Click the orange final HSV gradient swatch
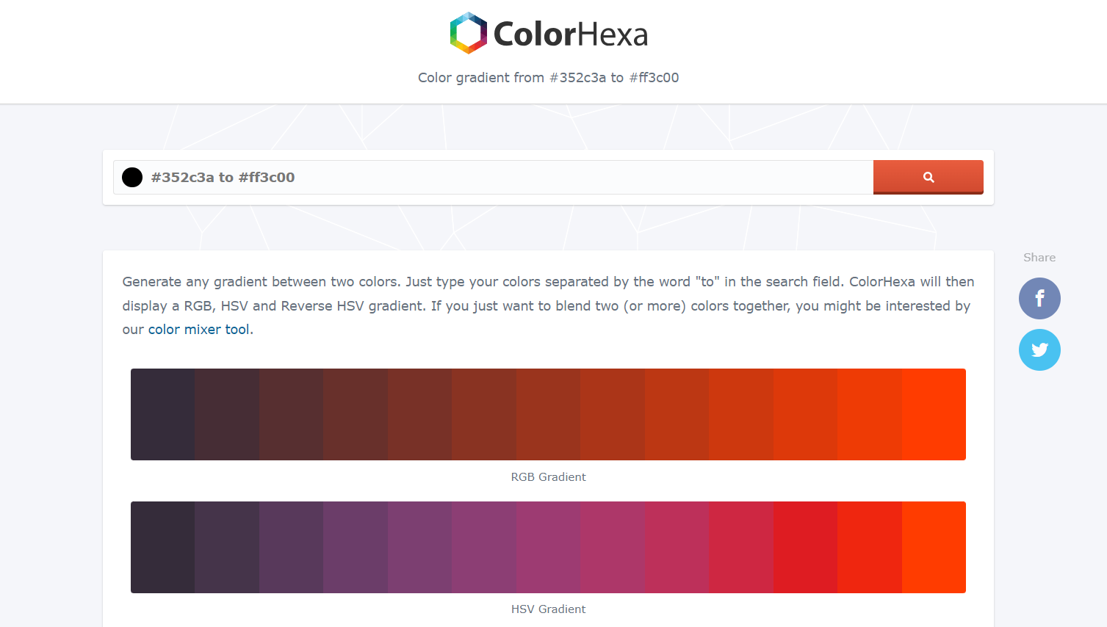Viewport: 1107px width, 627px height. point(934,546)
